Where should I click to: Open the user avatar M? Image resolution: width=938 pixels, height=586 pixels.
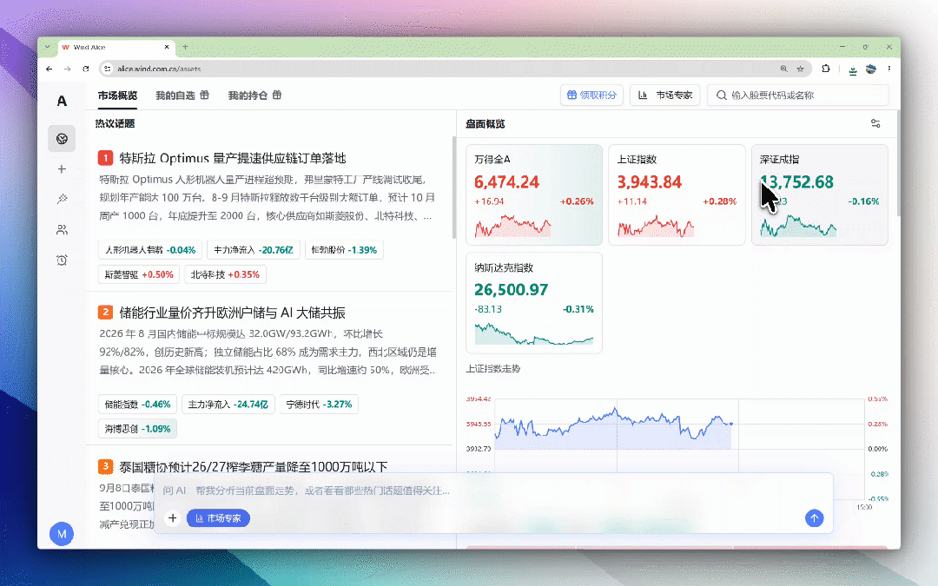click(62, 533)
